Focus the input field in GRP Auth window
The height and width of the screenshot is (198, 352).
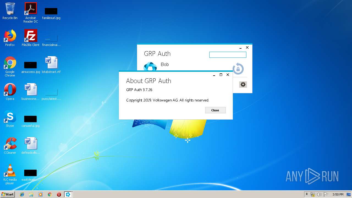point(228,55)
